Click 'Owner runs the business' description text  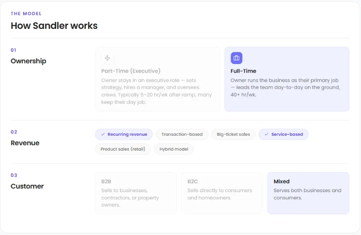[285, 88]
